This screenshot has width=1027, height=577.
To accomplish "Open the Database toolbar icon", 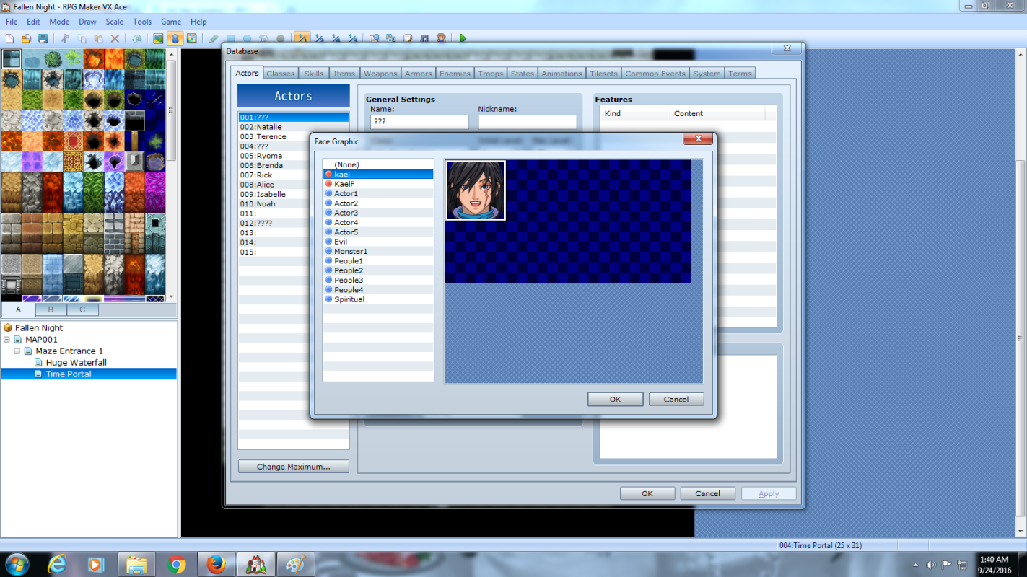I will pyautogui.click(x=374, y=38).
